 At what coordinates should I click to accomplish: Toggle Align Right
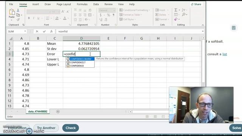85,15
